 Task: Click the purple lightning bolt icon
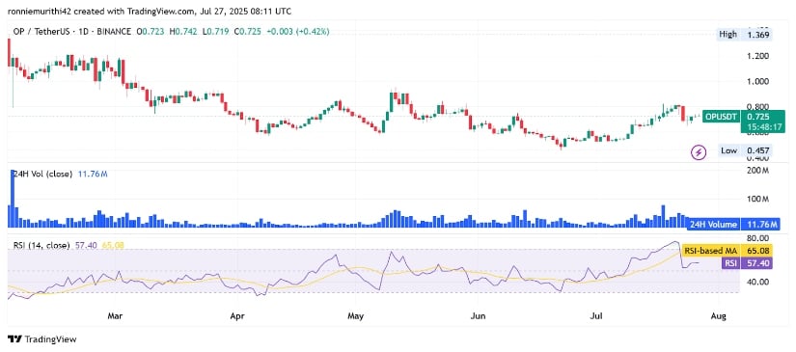click(700, 151)
